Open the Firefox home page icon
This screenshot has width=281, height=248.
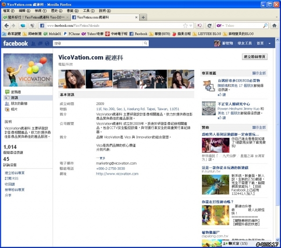[274, 25]
